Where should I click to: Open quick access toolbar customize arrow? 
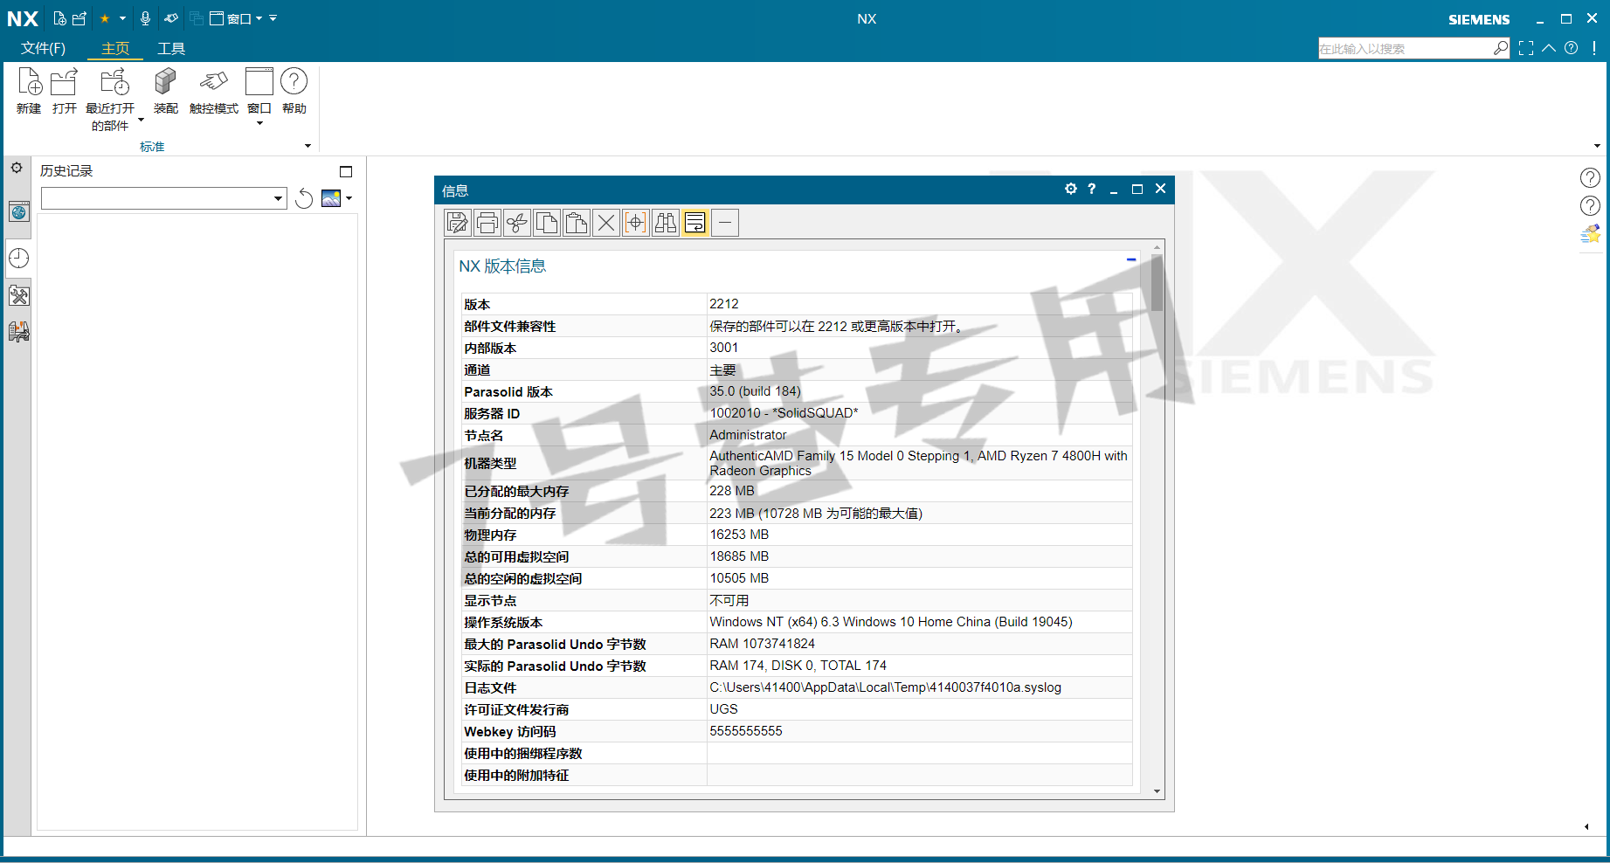tap(273, 18)
